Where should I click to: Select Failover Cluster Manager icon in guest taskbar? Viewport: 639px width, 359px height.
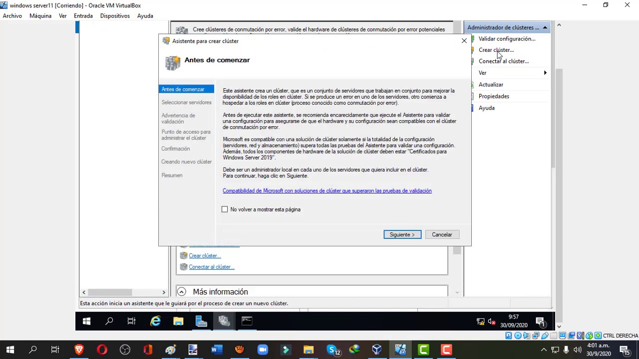(224, 322)
